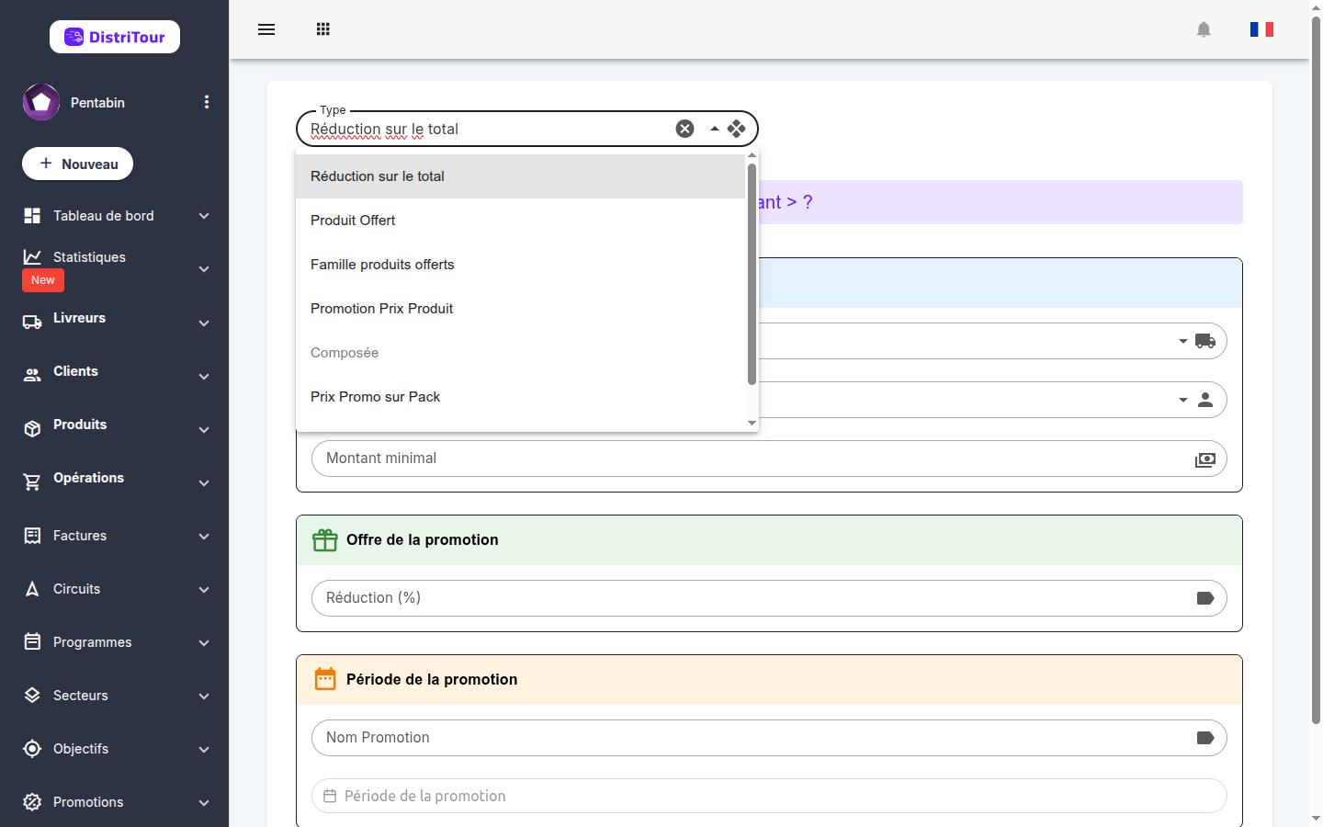Click the tag icon in Réduction (%)
This screenshot has height=827, width=1323.
(1205, 598)
